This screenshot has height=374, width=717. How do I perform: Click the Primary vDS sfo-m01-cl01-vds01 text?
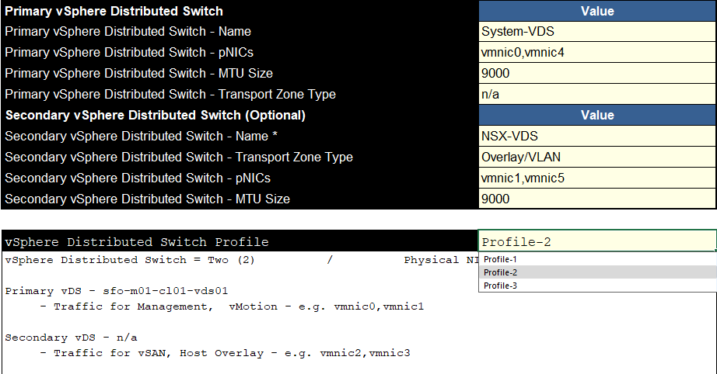click(x=116, y=291)
